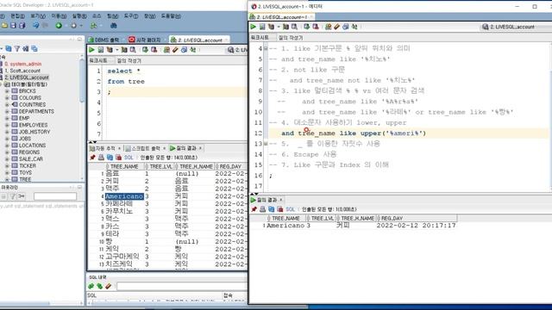Run script icon in left worksheet toolbar
552x310 pixels.
point(101,50)
